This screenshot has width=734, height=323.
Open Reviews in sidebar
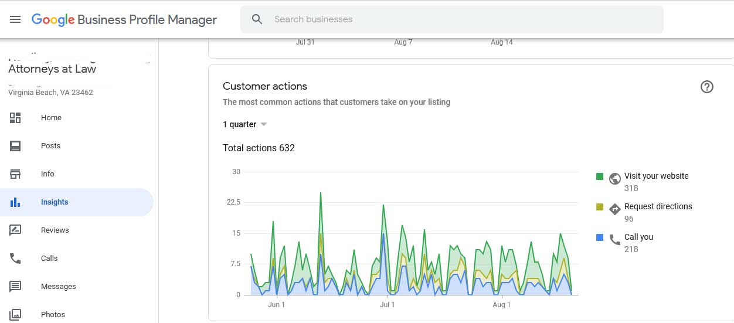tap(77, 230)
